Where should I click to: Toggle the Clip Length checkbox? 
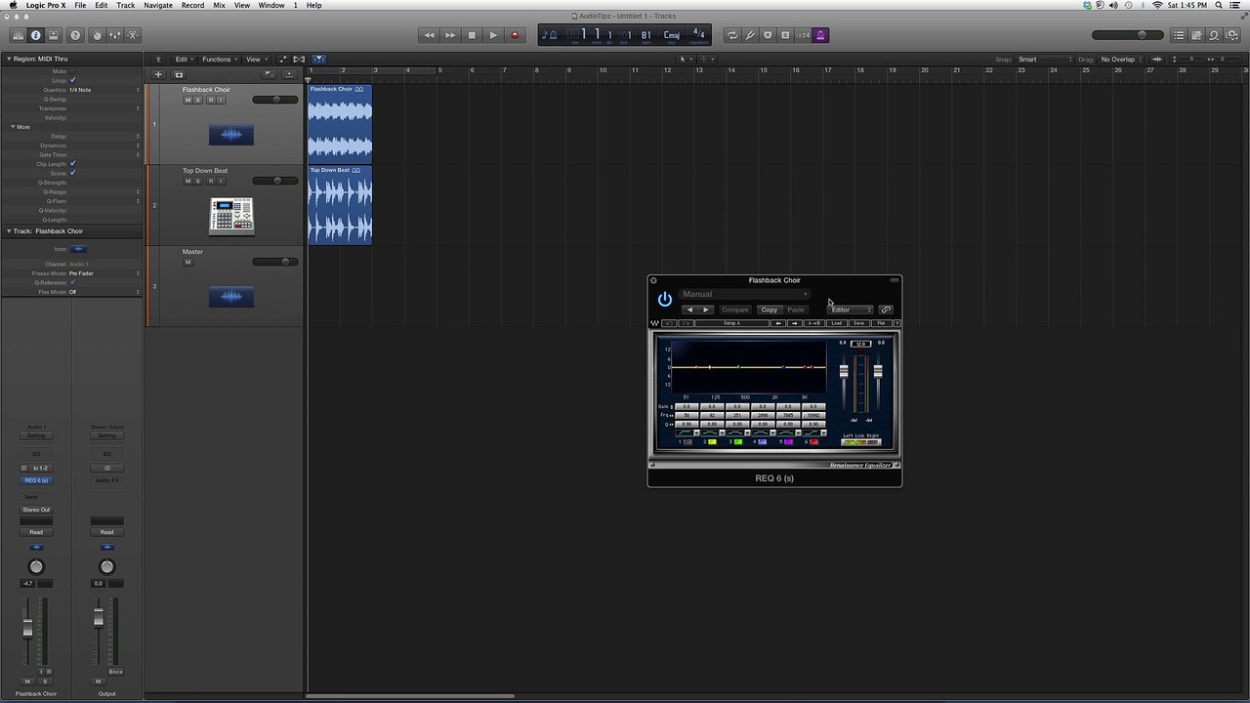72,164
